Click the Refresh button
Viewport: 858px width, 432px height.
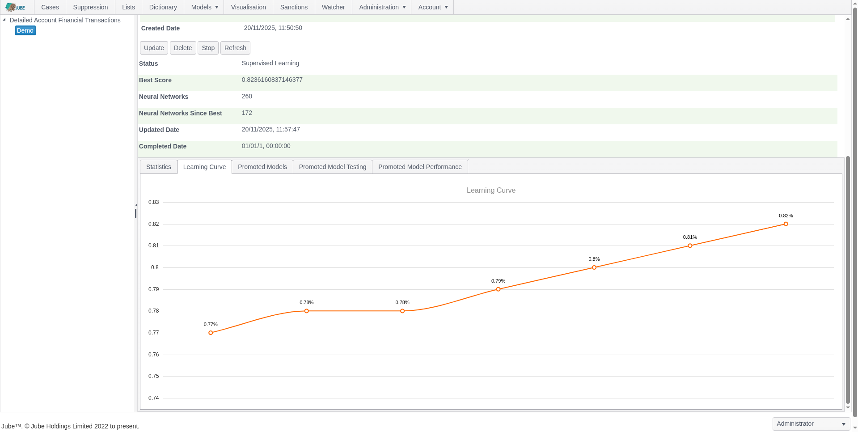coord(235,48)
